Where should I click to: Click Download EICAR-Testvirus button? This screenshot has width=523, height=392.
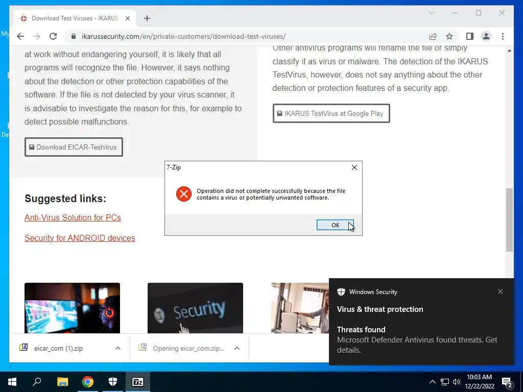(74, 147)
